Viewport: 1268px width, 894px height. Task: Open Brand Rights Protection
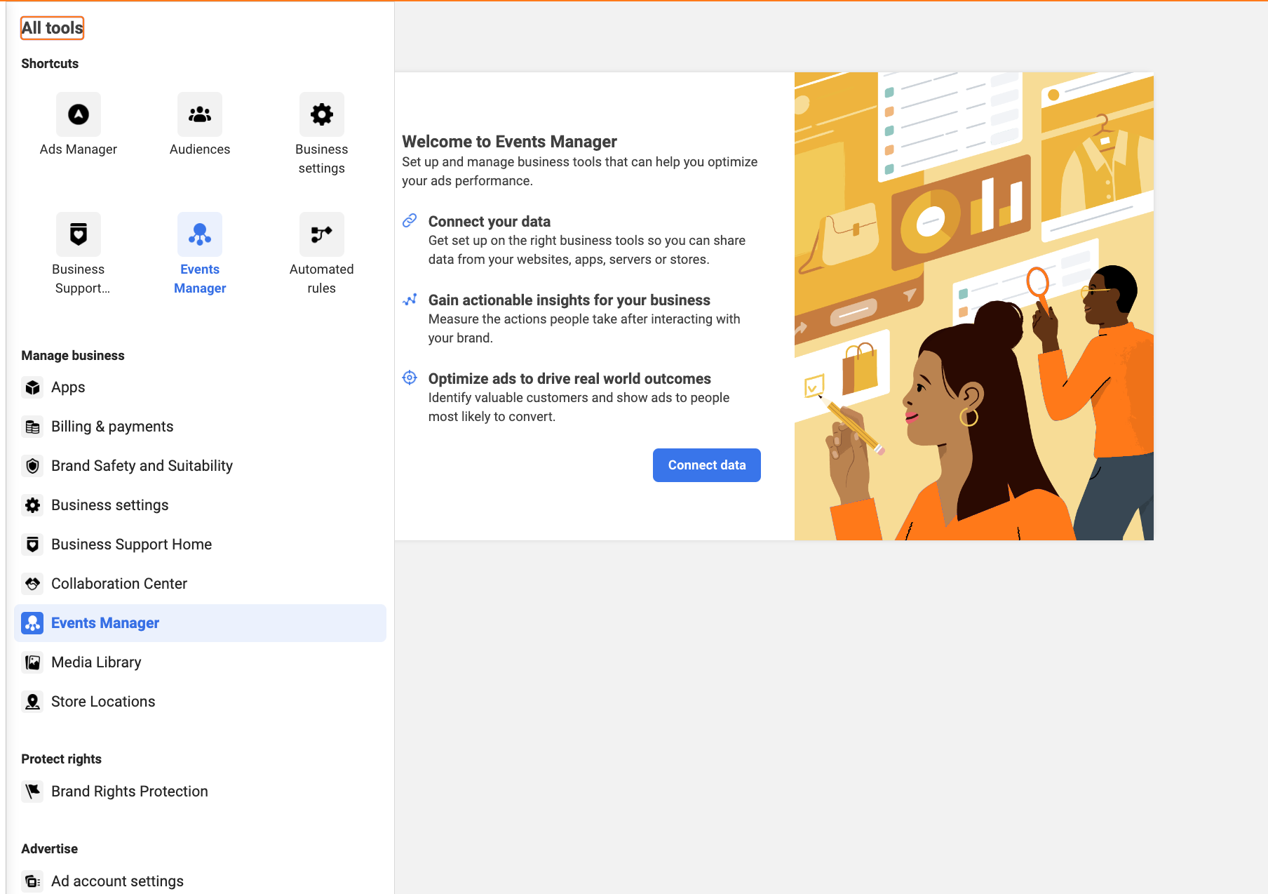click(200, 792)
